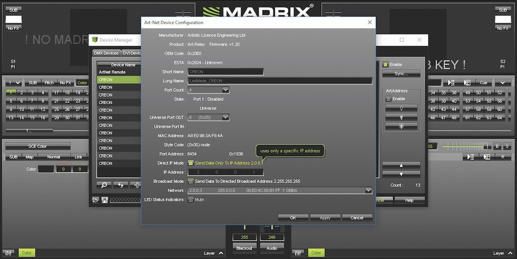Select the green Color tab beside No FX

pyautogui.click(x=82, y=83)
